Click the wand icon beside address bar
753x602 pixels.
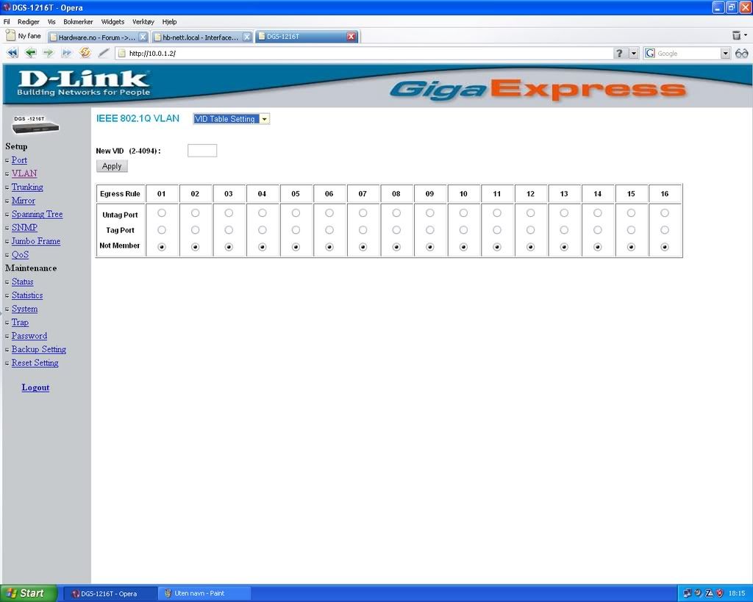point(104,53)
